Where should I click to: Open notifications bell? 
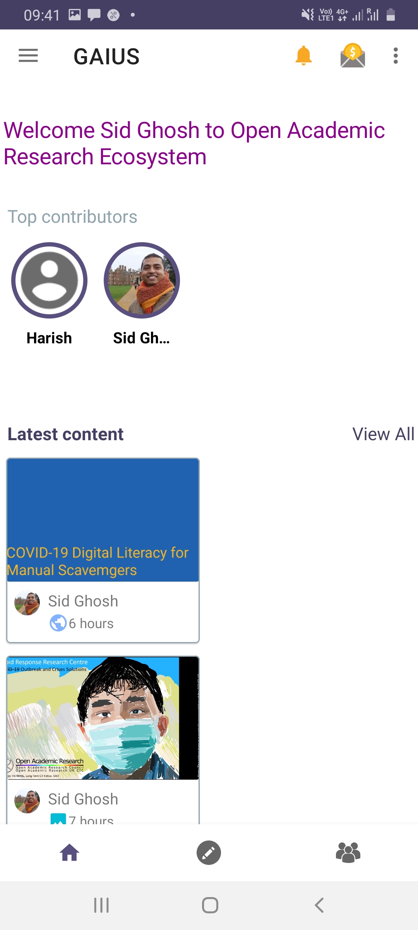[x=303, y=56]
